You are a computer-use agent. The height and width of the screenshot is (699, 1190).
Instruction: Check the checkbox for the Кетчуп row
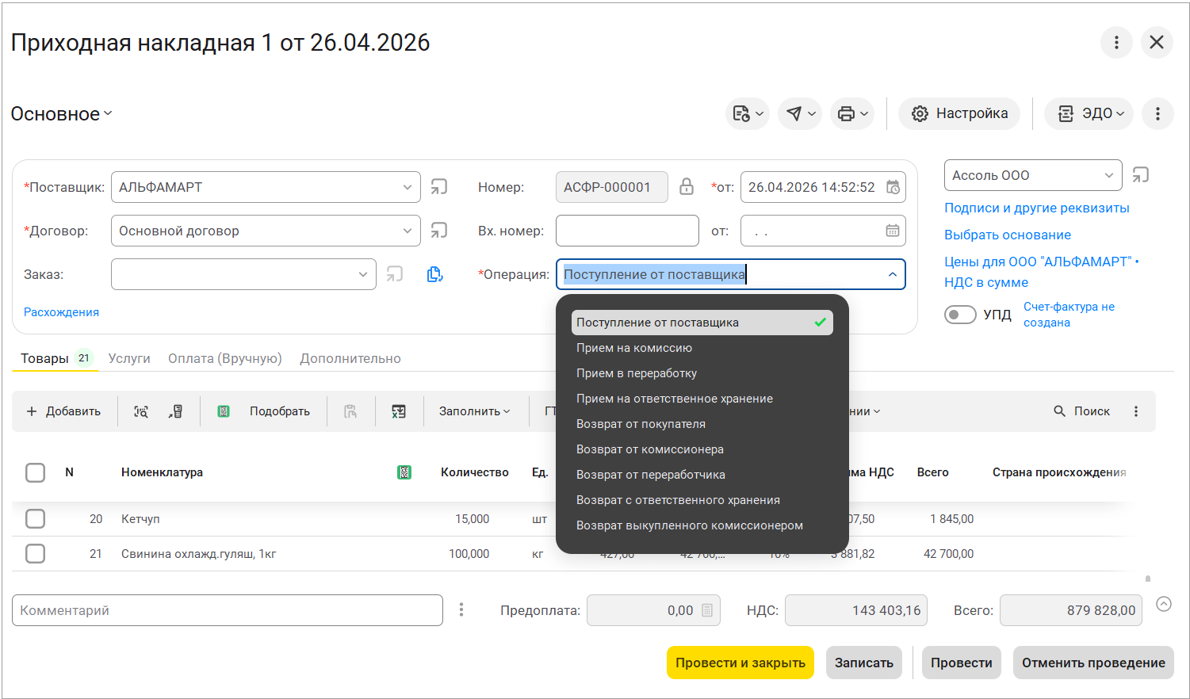pos(35,519)
